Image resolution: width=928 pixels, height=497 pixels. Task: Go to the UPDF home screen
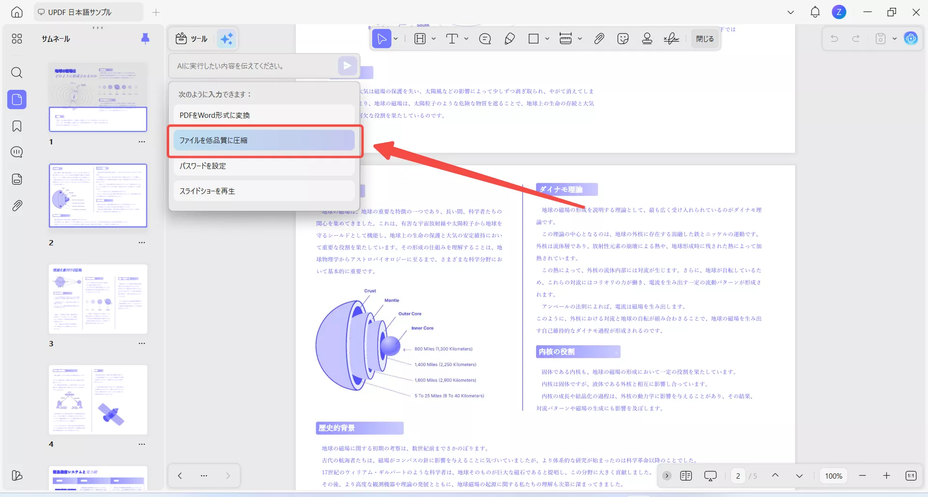(x=17, y=12)
